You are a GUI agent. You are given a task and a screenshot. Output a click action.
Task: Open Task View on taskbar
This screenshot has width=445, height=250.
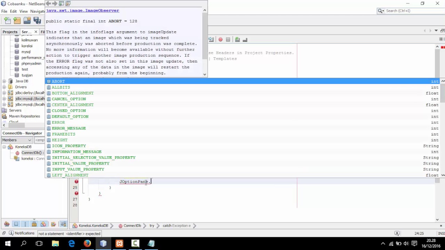[39, 244]
